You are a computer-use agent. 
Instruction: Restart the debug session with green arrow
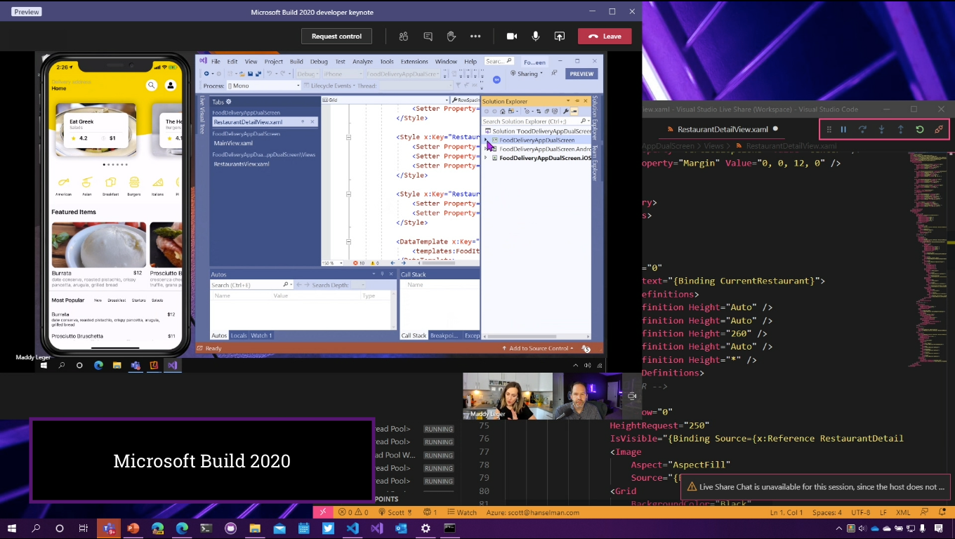[919, 130]
